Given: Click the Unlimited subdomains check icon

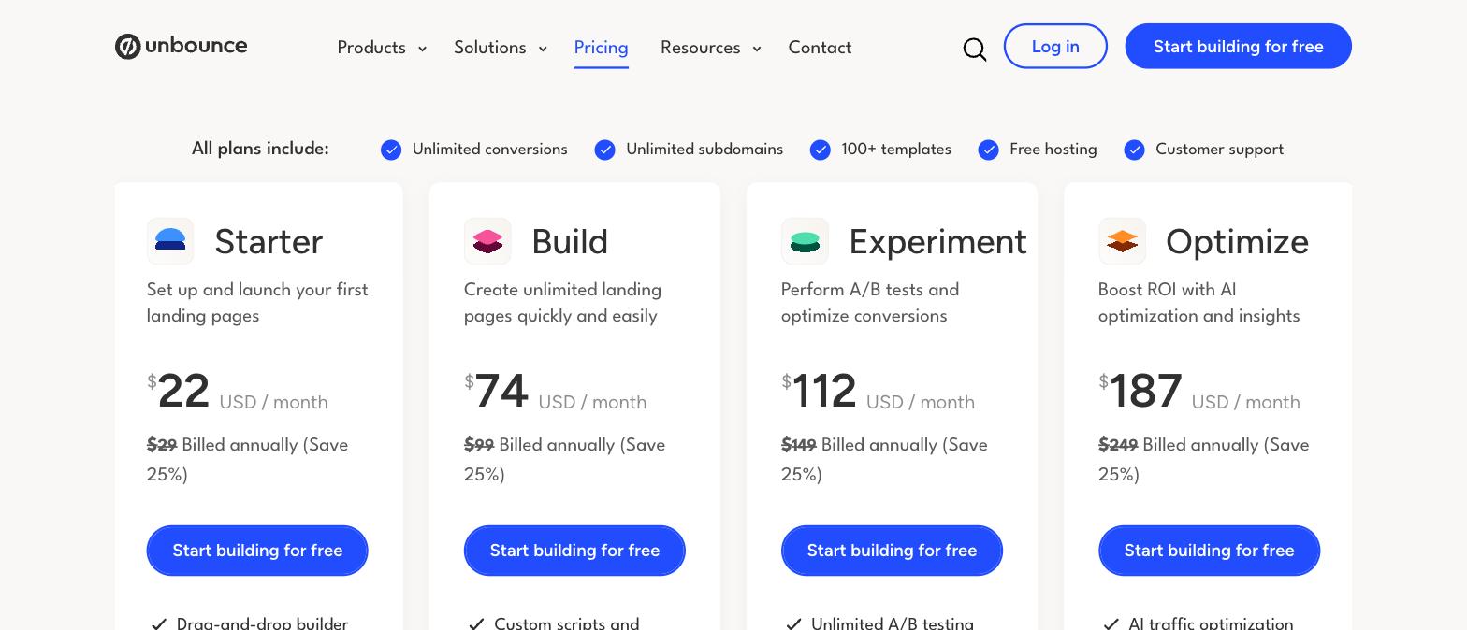Looking at the screenshot, I should click(605, 150).
